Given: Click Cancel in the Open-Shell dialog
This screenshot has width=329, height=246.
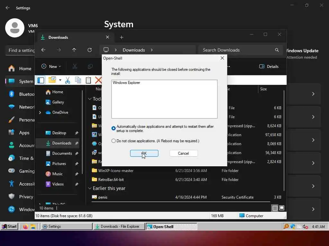Looking at the screenshot, I should (x=183, y=153).
